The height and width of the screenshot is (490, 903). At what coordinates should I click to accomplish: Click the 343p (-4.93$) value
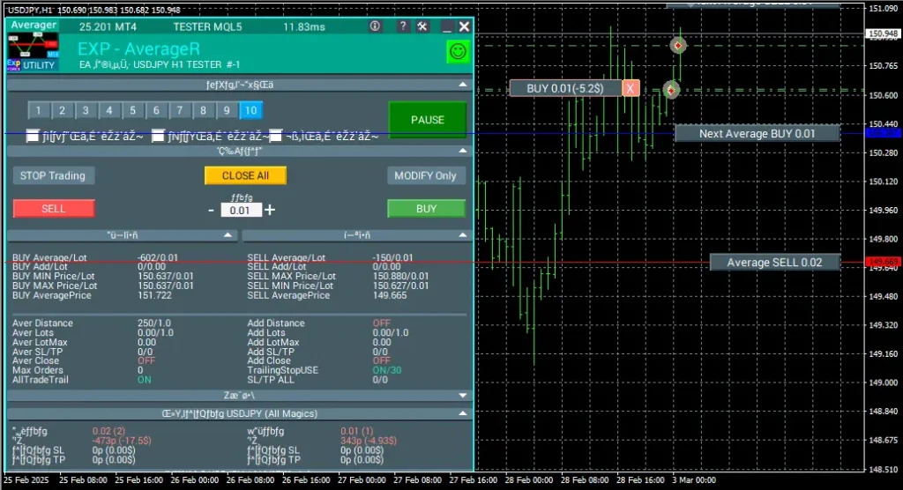click(369, 441)
